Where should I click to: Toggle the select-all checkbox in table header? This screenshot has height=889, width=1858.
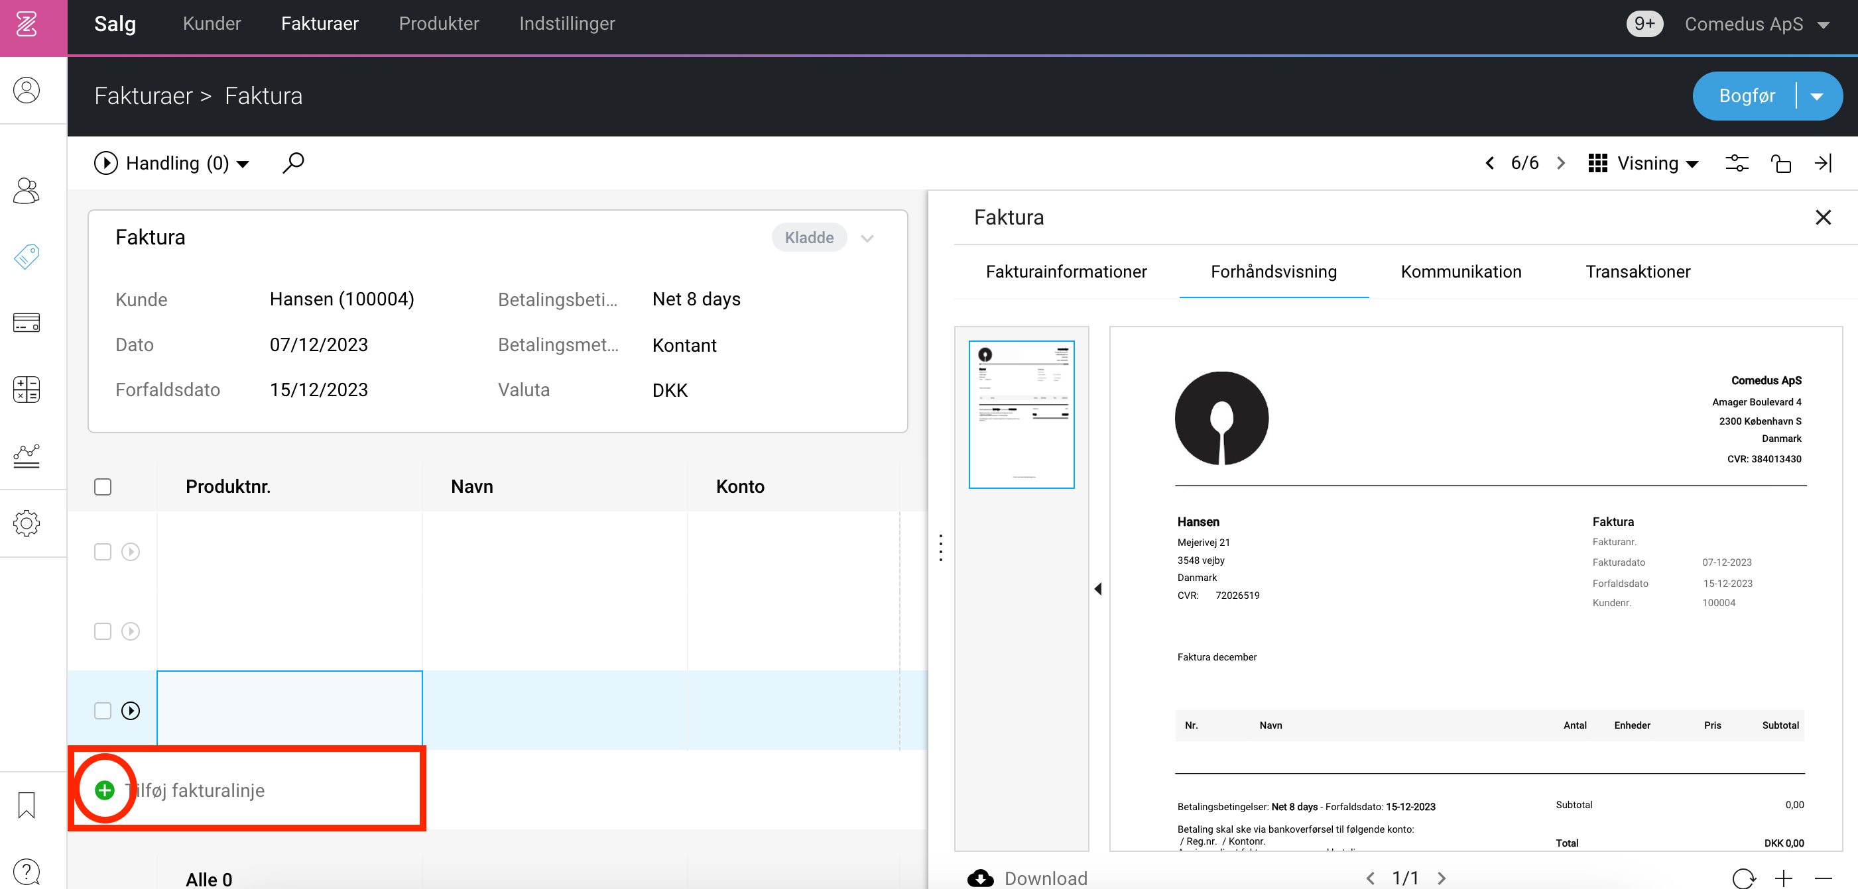pos(103,487)
